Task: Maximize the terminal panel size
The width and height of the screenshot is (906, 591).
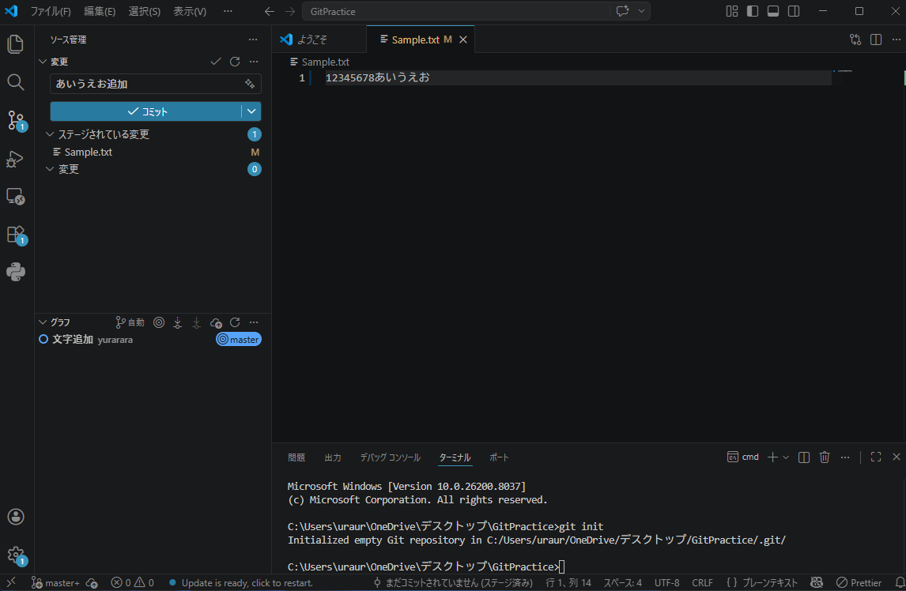Action: (x=876, y=457)
